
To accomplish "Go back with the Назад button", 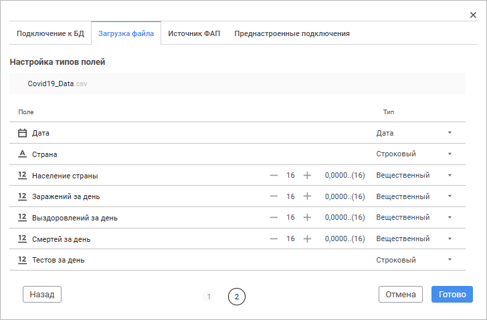I will coord(42,295).
